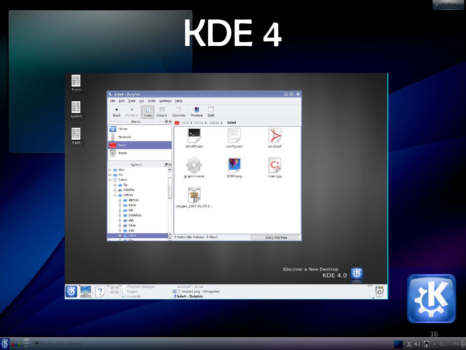Viewport: 466px width, 350px height.
Task: Switch to Details view mode
Action: point(162,112)
